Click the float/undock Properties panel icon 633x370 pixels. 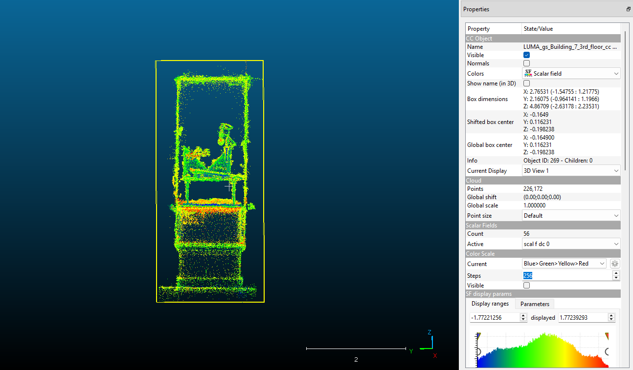(628, 9)
